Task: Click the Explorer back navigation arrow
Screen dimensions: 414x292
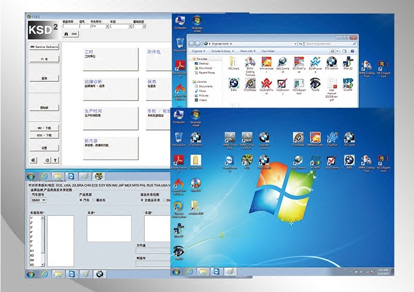Action: coord(191,43)
